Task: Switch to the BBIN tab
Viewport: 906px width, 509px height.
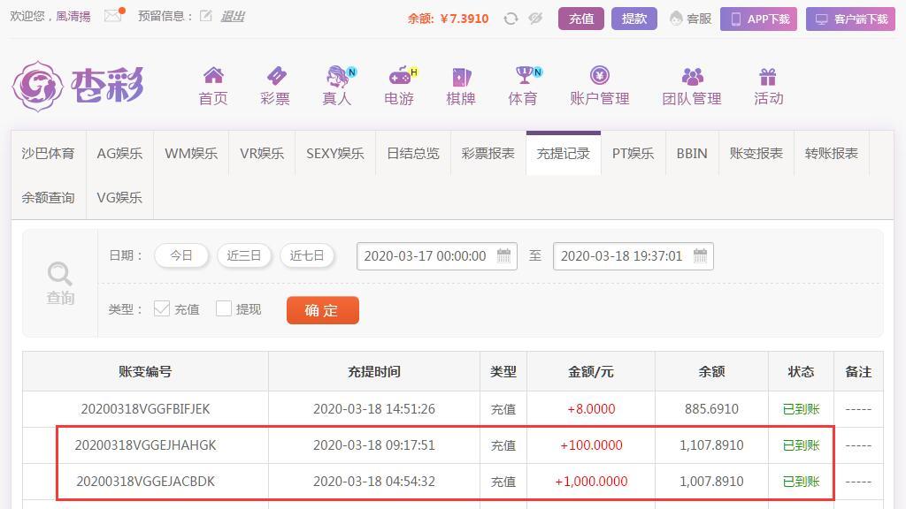Action: click(692, 154)
